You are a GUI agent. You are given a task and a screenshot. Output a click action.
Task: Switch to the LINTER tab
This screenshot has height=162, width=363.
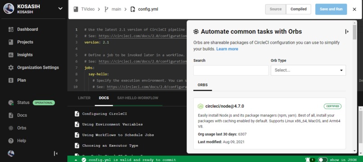coord(84,98)
